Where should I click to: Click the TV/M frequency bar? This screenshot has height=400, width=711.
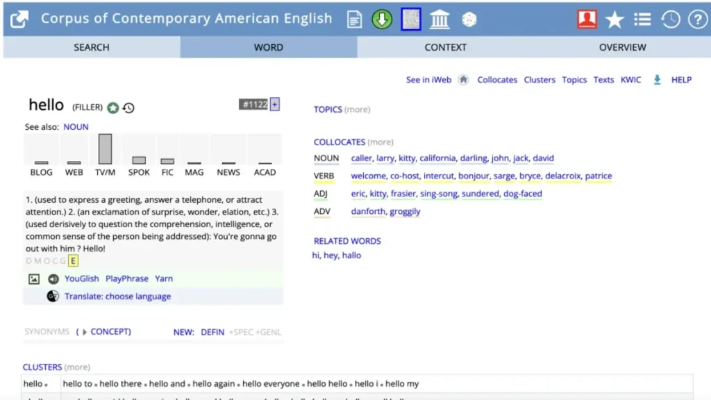pyautogui.click(x=105, y=147)
